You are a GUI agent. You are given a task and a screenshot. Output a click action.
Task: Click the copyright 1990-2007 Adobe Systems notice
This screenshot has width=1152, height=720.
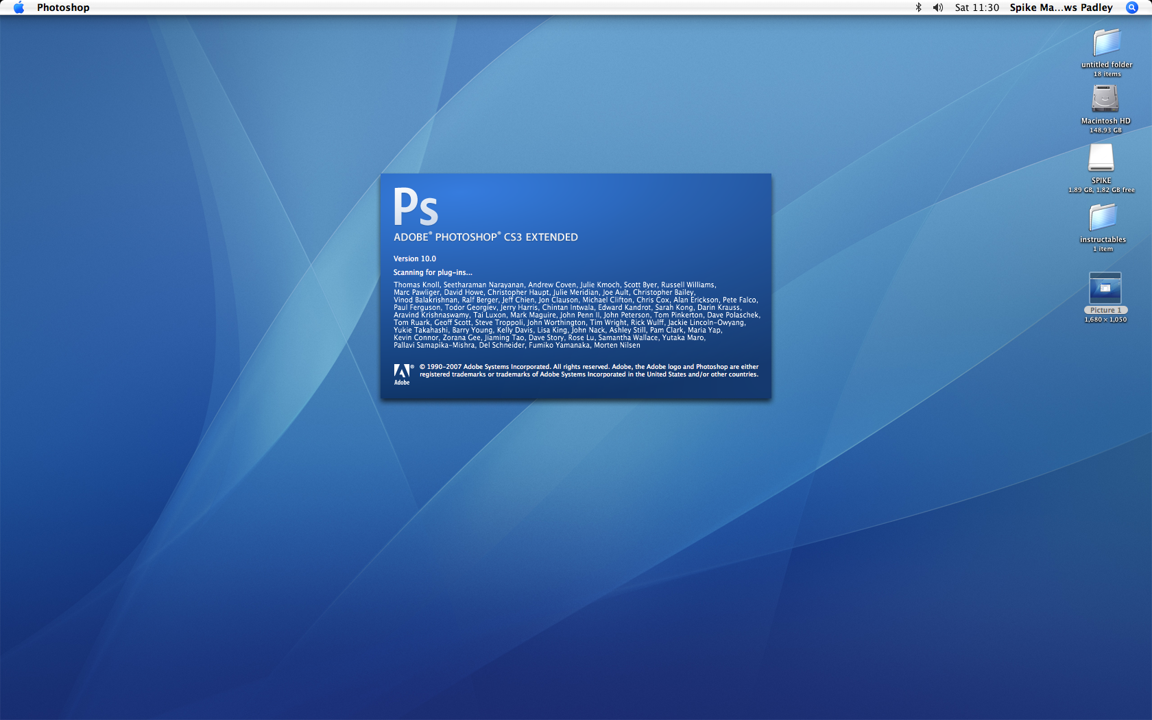point(589,371)
